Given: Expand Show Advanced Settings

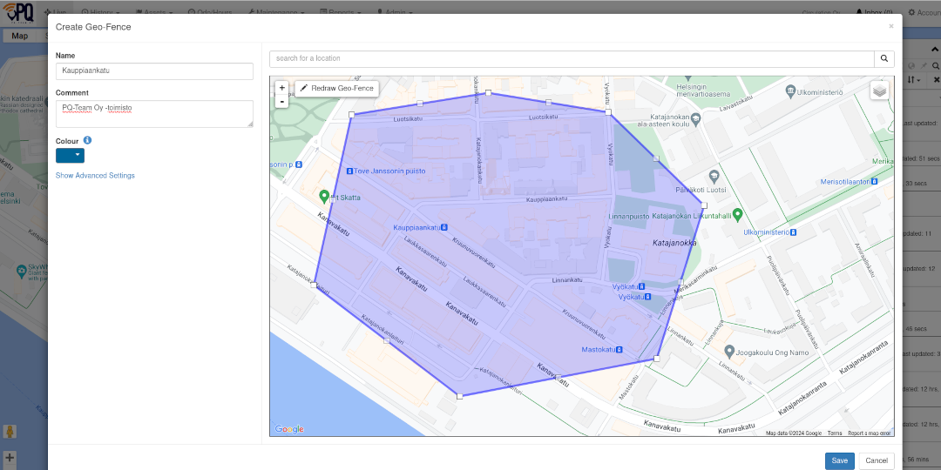Looking at the screenshot, I should point(95,176).
